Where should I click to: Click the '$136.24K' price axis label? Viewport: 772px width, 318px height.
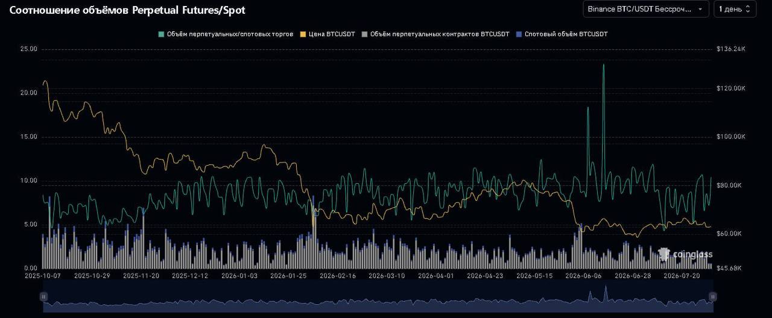731,49
